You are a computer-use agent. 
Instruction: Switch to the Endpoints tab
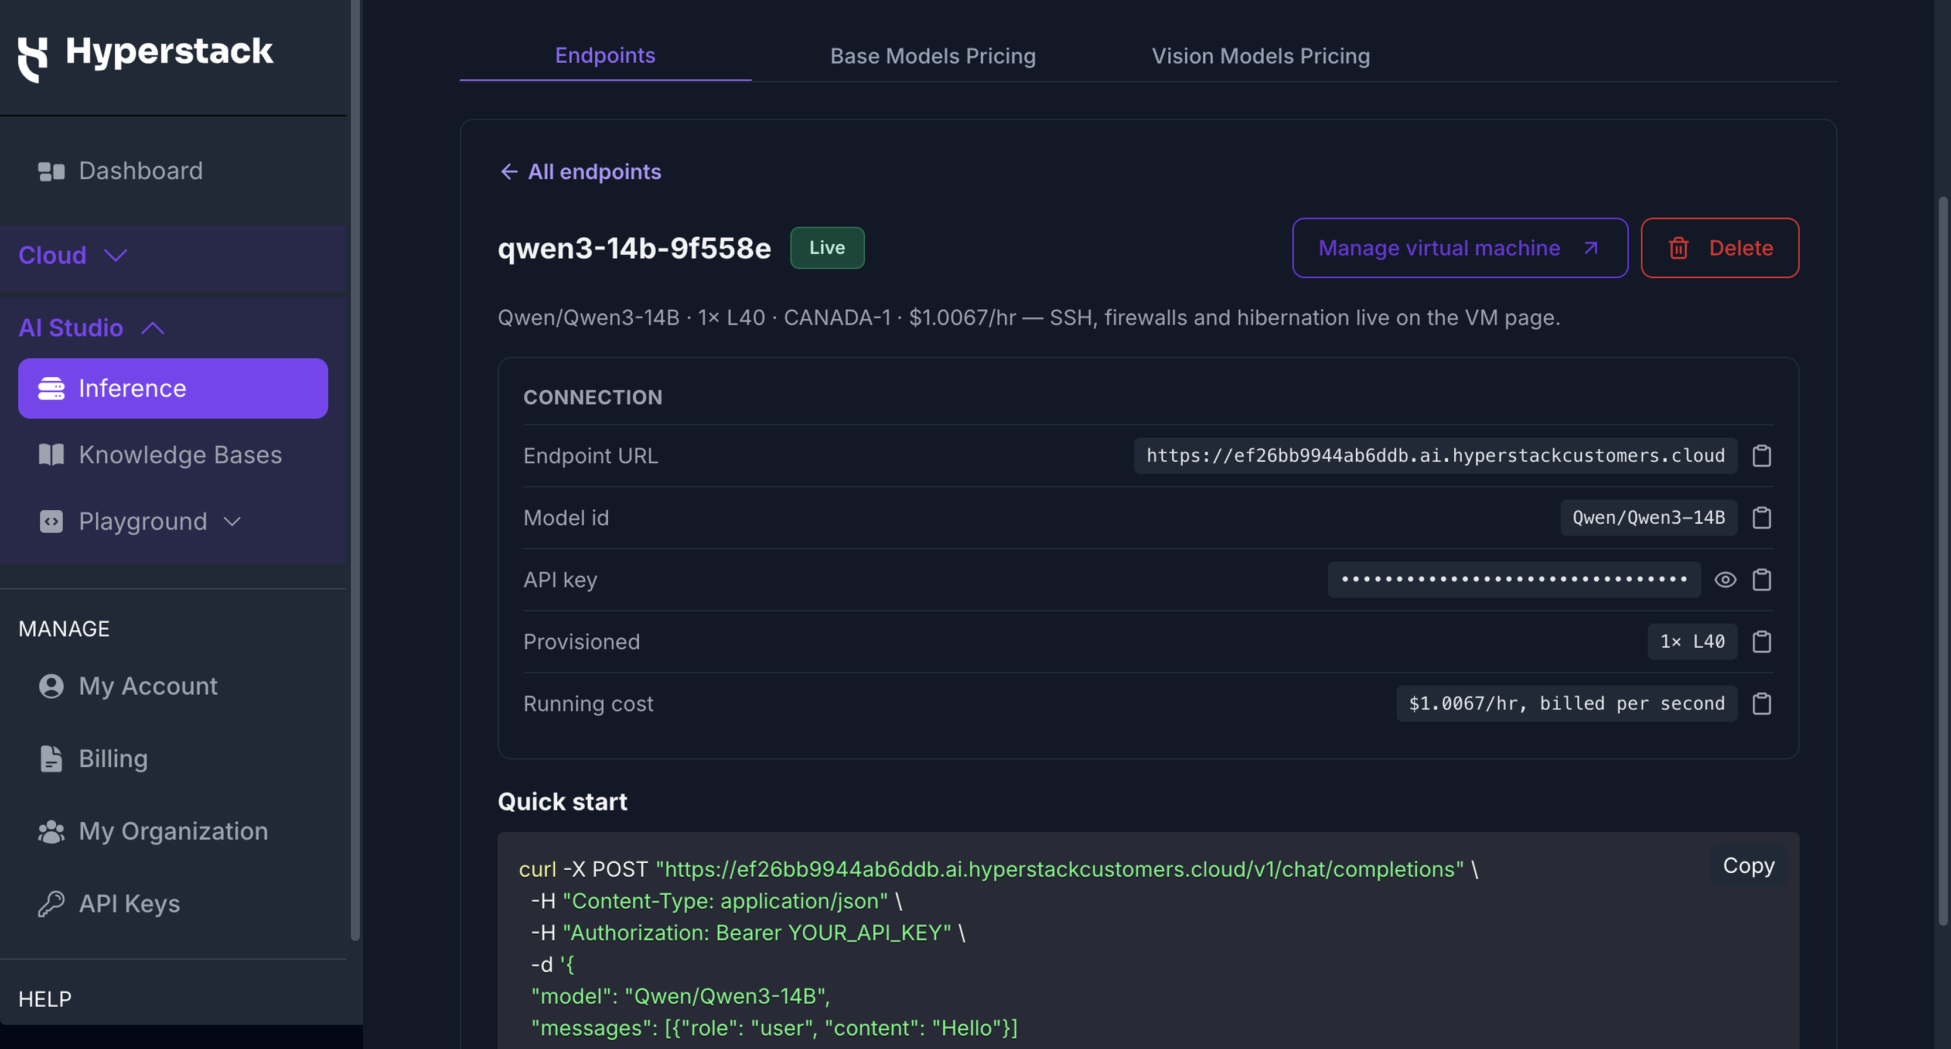pos(605,55)
